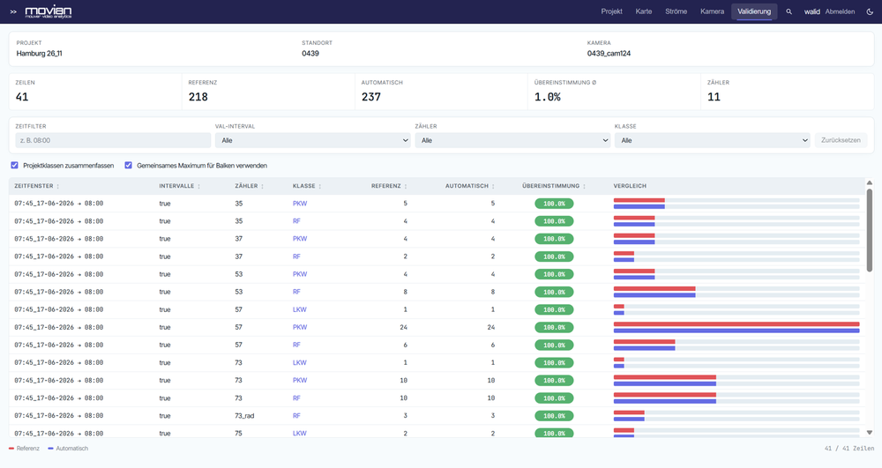
Task: Expand the sidebar with the double-chevron icon
Action: [13, 11]
